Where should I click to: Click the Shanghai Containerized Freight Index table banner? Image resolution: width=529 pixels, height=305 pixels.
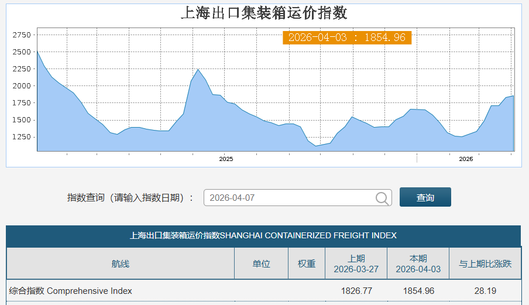(x=263, y=235)
